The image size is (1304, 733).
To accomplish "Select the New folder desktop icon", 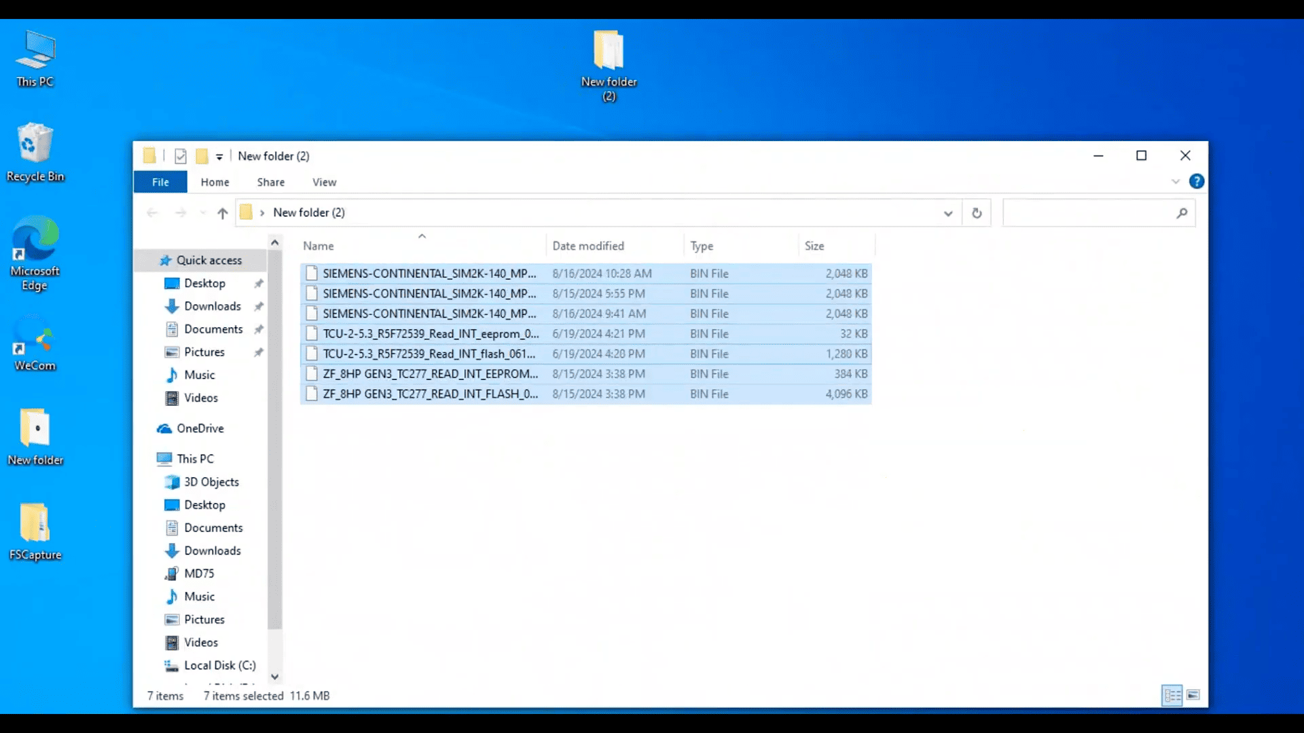I will [x=35, y=437].
